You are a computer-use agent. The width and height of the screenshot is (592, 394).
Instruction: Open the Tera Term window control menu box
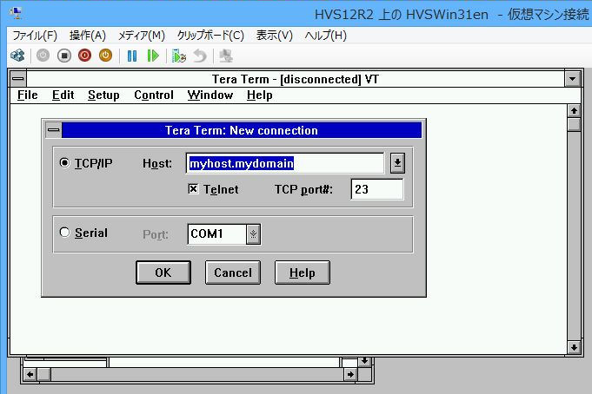pyautogui.click(x=17, y=79)
